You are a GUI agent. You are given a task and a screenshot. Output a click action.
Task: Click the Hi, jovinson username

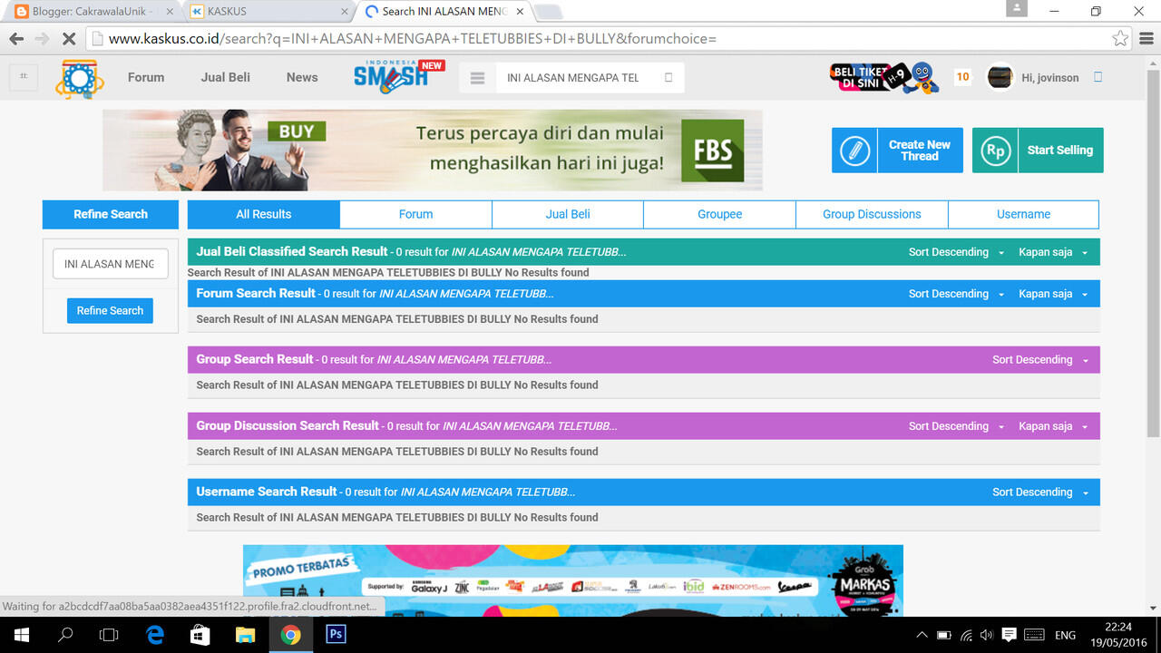1050,78
